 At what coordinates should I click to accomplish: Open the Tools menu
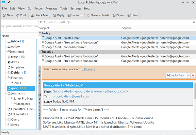point(64,8)
